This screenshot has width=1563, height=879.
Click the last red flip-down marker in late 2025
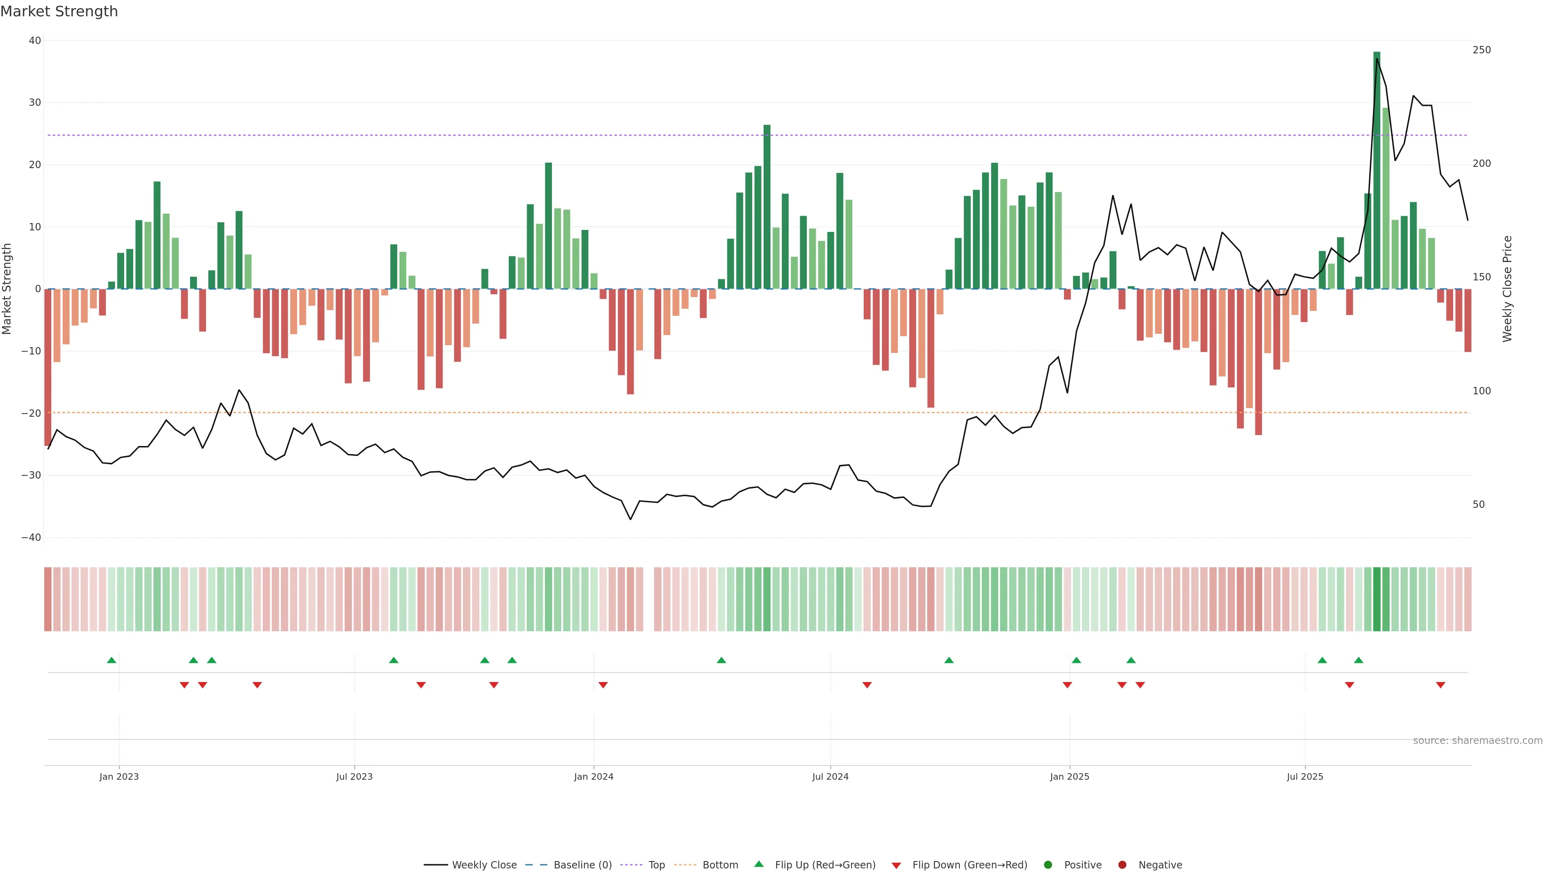pyautogui.click(x=1440, y=685)
